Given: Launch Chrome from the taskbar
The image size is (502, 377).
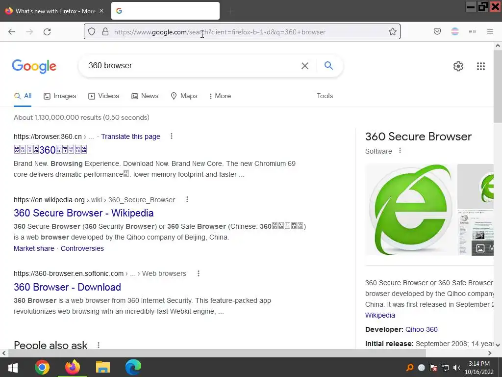Looking at the screenshot, I should (x=42, y=367).
